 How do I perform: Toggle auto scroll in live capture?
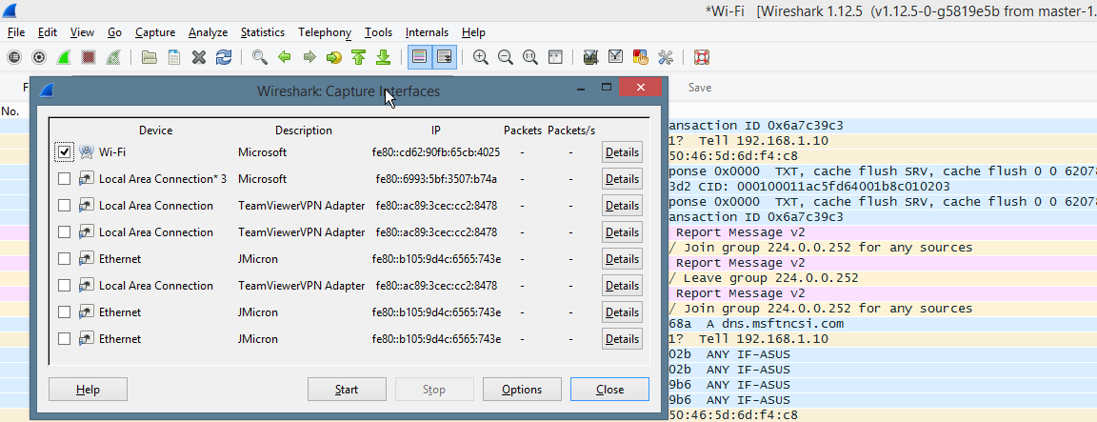click(x=445, y=57)
